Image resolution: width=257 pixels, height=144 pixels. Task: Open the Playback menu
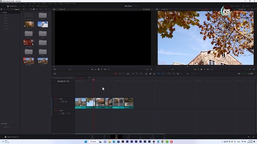click(44, 3)
